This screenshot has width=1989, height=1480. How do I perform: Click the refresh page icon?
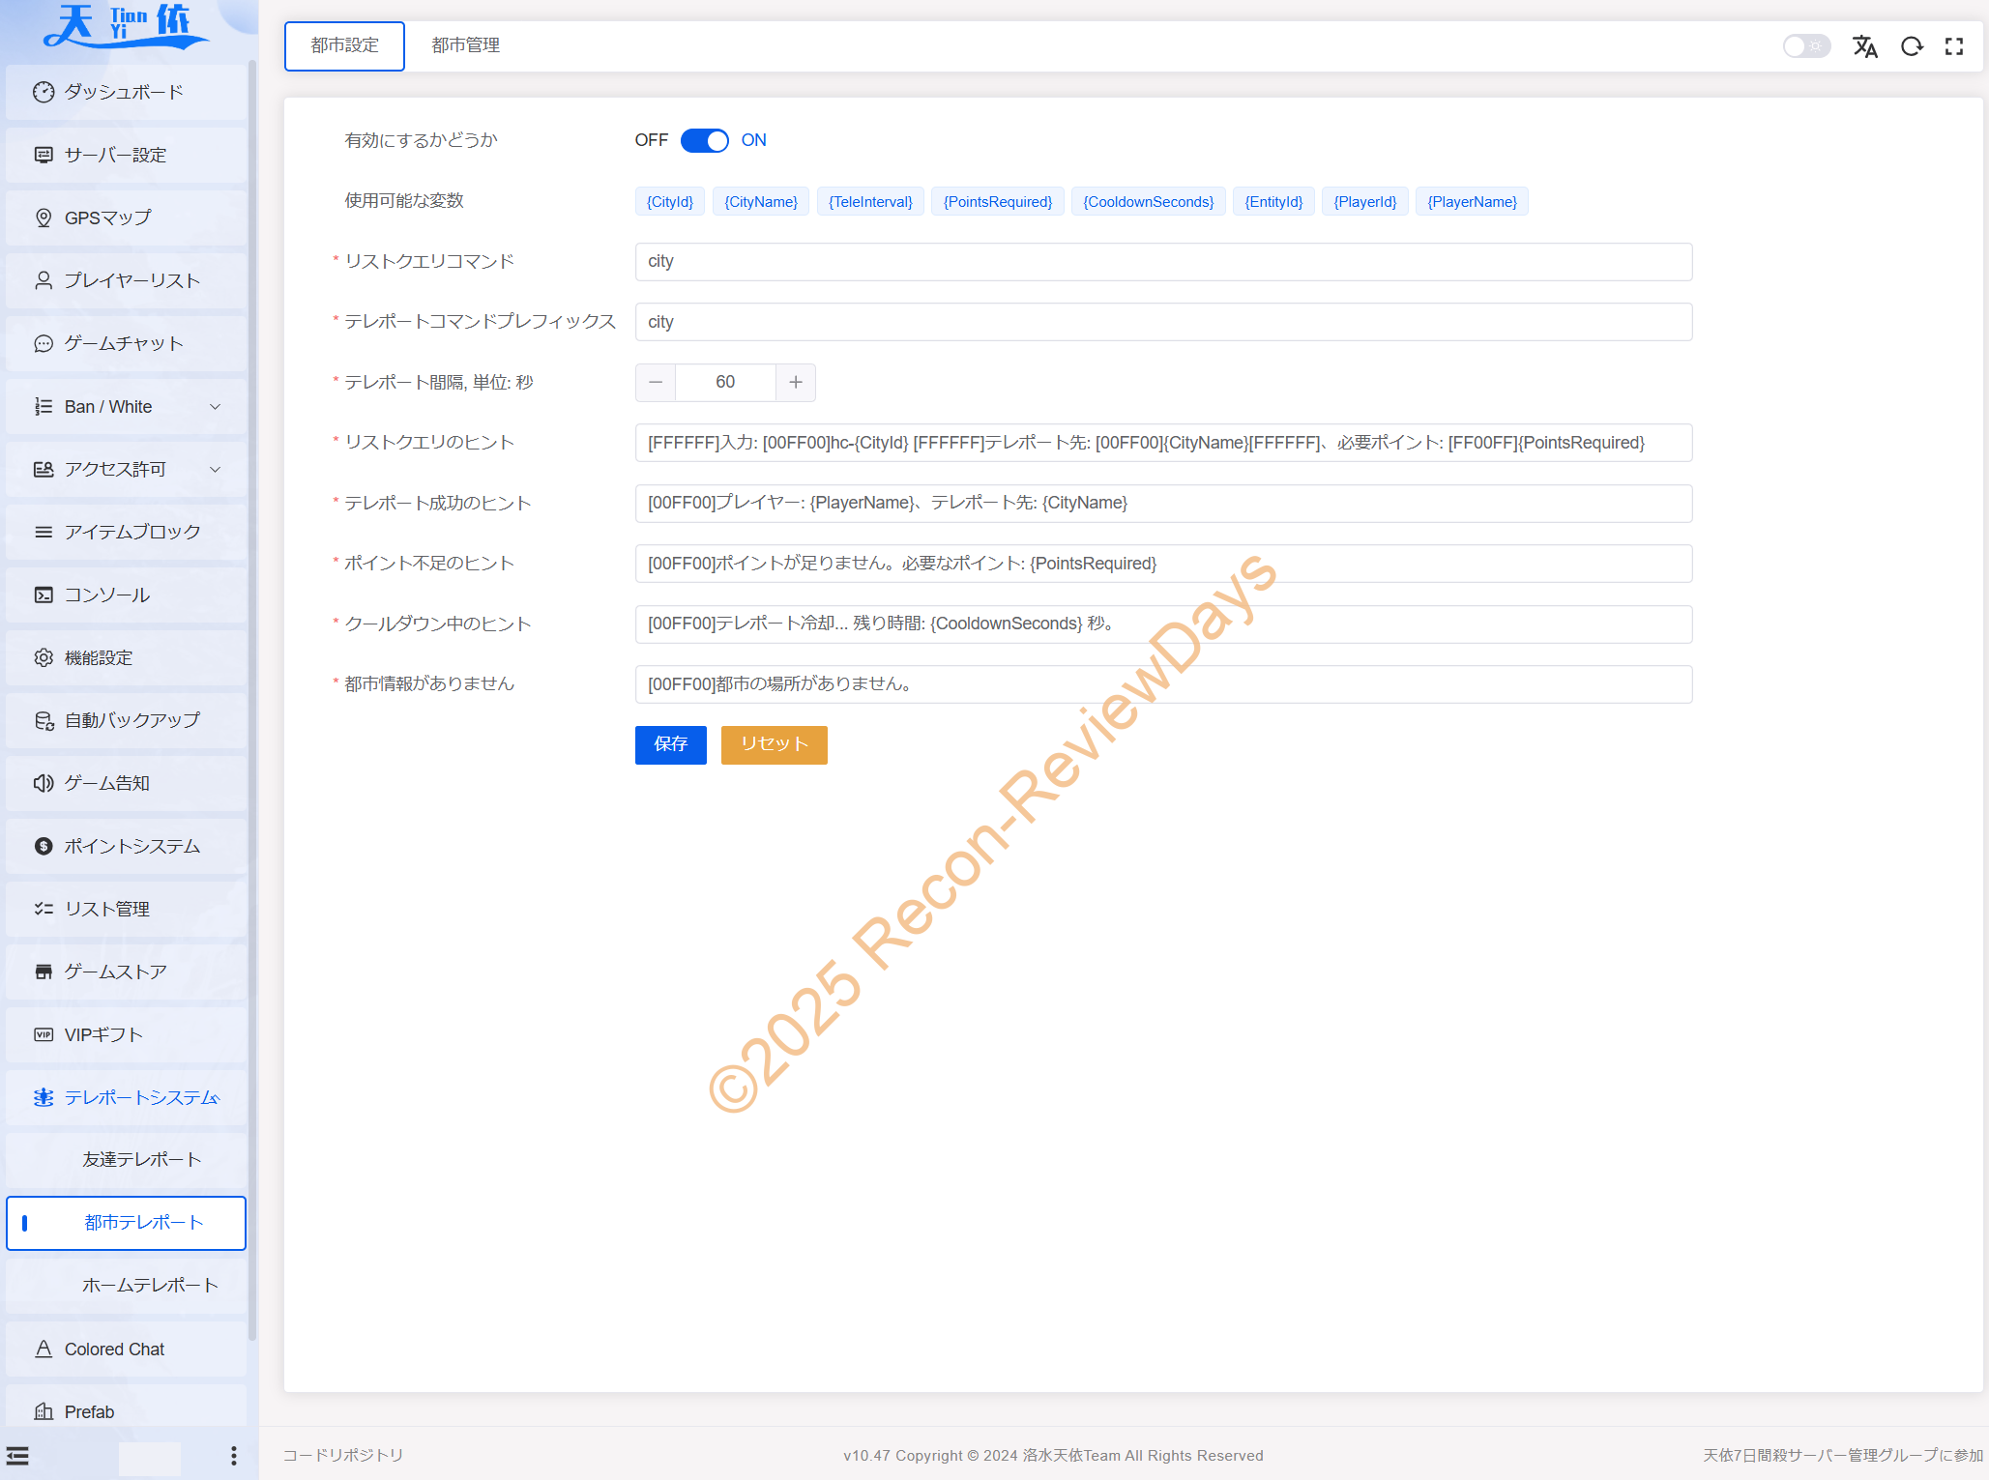1911,46
